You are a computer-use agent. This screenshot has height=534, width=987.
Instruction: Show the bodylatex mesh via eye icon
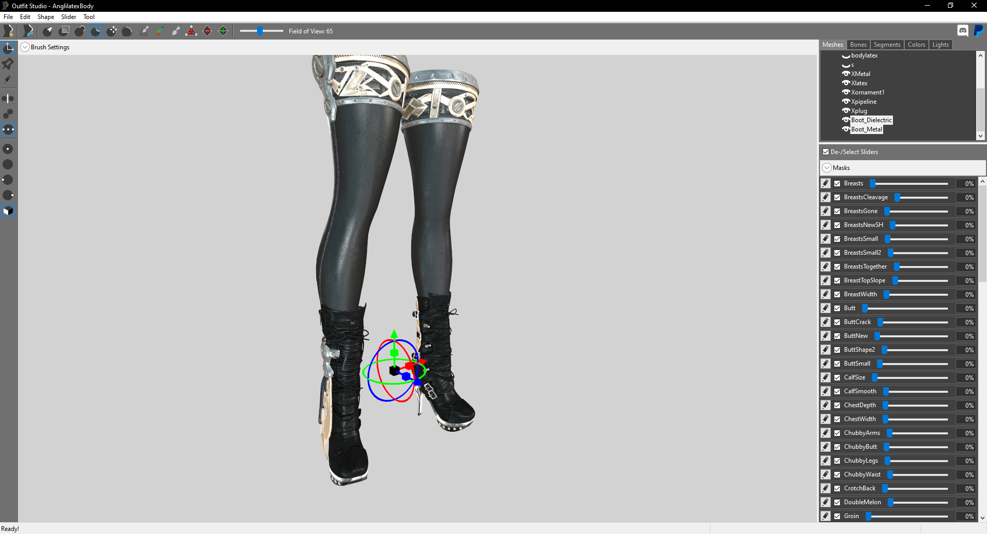coord(846,55)
